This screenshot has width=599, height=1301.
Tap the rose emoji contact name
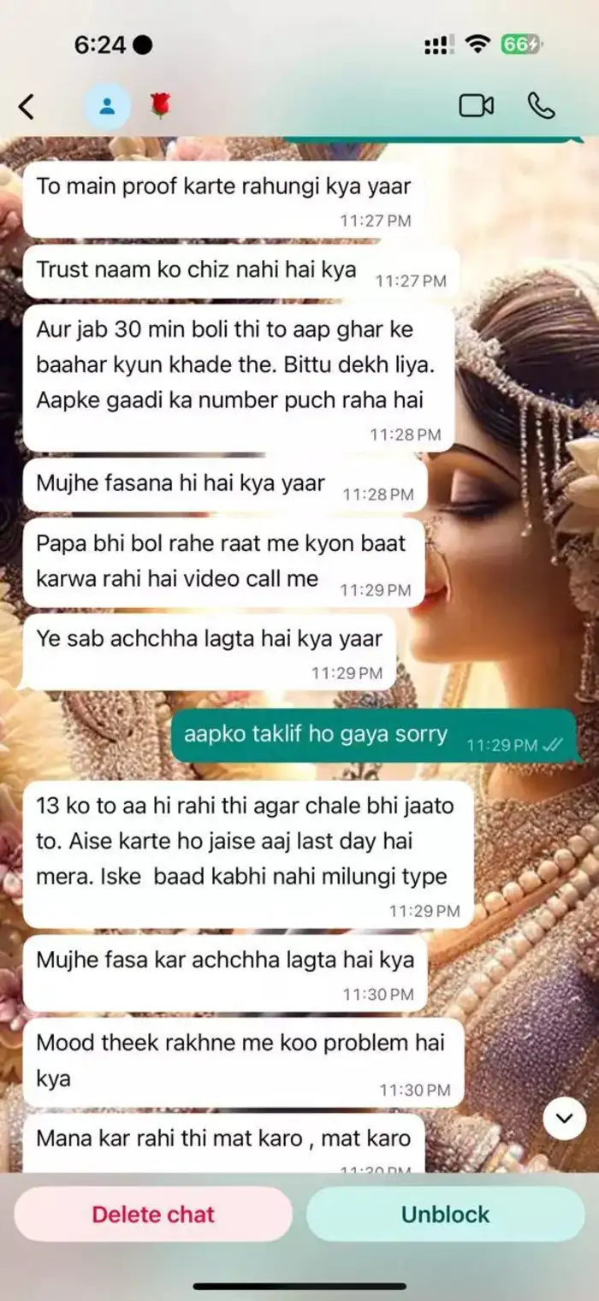click(x=160, y=106)
